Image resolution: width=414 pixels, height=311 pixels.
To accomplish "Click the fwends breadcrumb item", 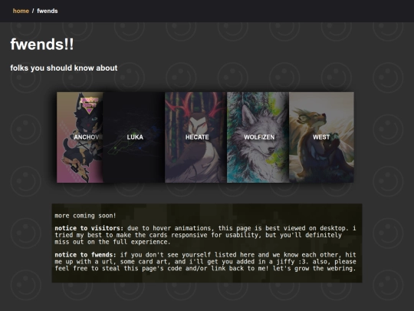I will click(48, 11).
